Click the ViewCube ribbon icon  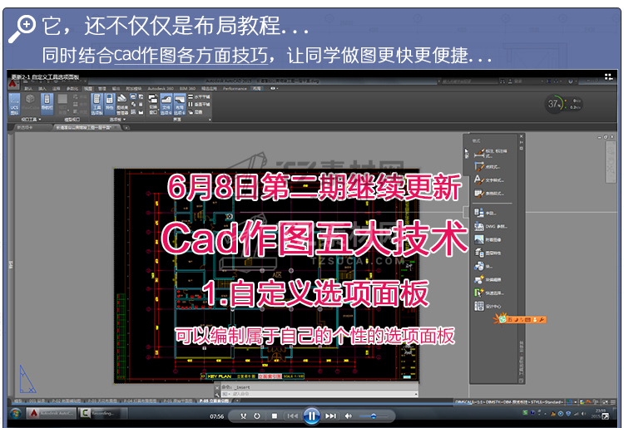pyautogui.click(x=31, y=104)
